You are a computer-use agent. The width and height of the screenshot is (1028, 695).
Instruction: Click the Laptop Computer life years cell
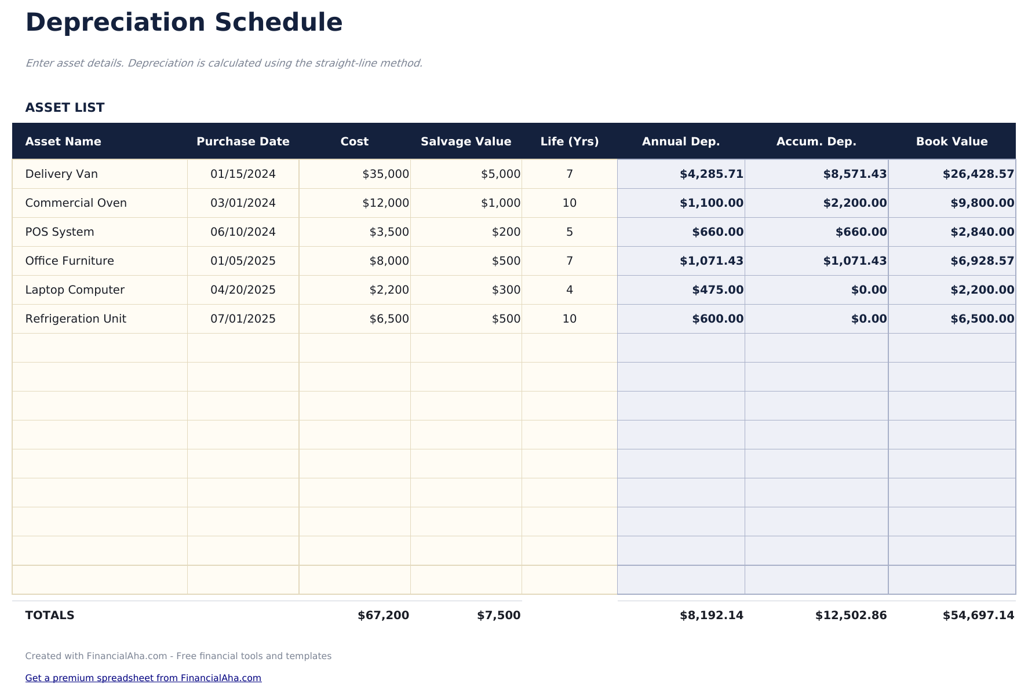click(570, 290)
